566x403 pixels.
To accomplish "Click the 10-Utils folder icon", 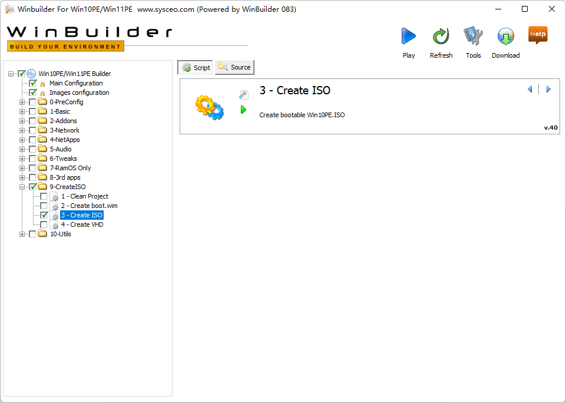I will tap(42, 234).
